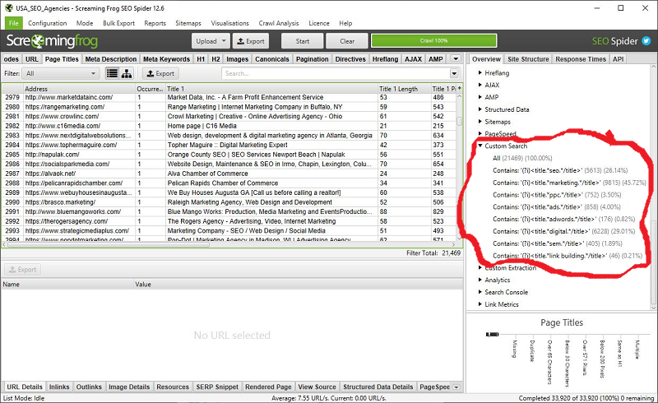The image size is (658, 403).
Task: Open the more tabs dropdown after AMP
Action: pos(456,58)
